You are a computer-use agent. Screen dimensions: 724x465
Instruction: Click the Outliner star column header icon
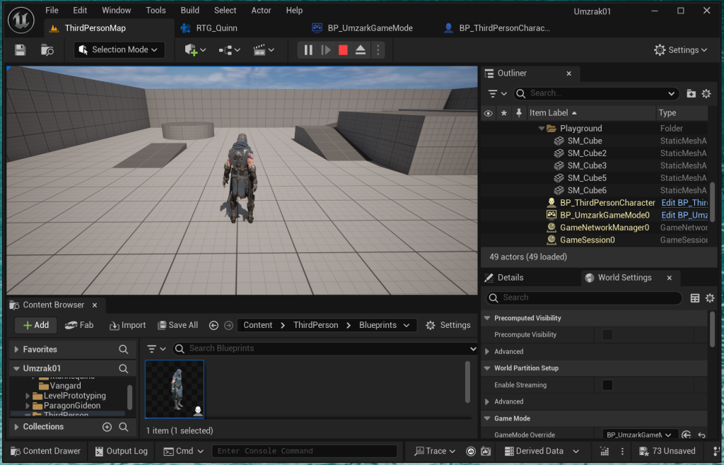pos(503,113)
